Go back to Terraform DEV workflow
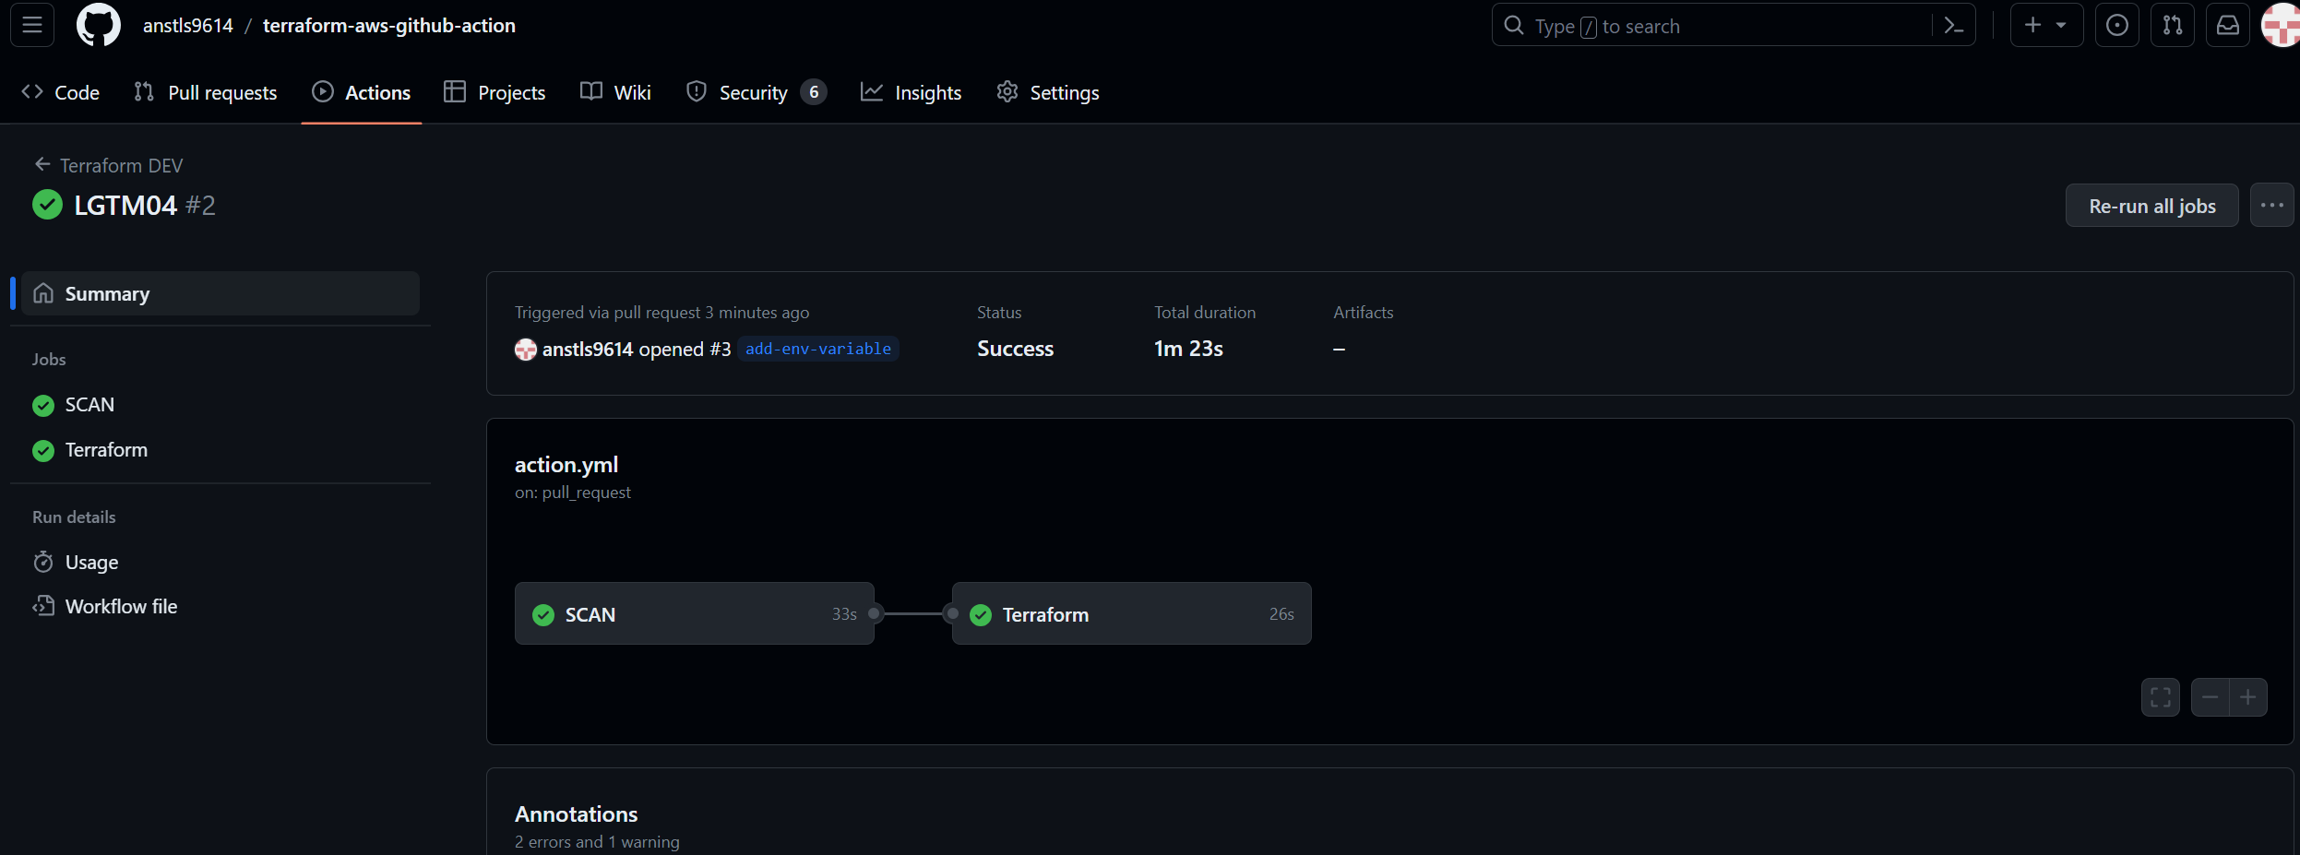The height and width of the screenshot is (855, 2300). point(109,165)
